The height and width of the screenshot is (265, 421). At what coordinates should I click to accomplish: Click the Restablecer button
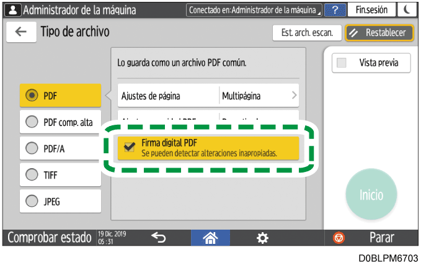click(379, 33)
